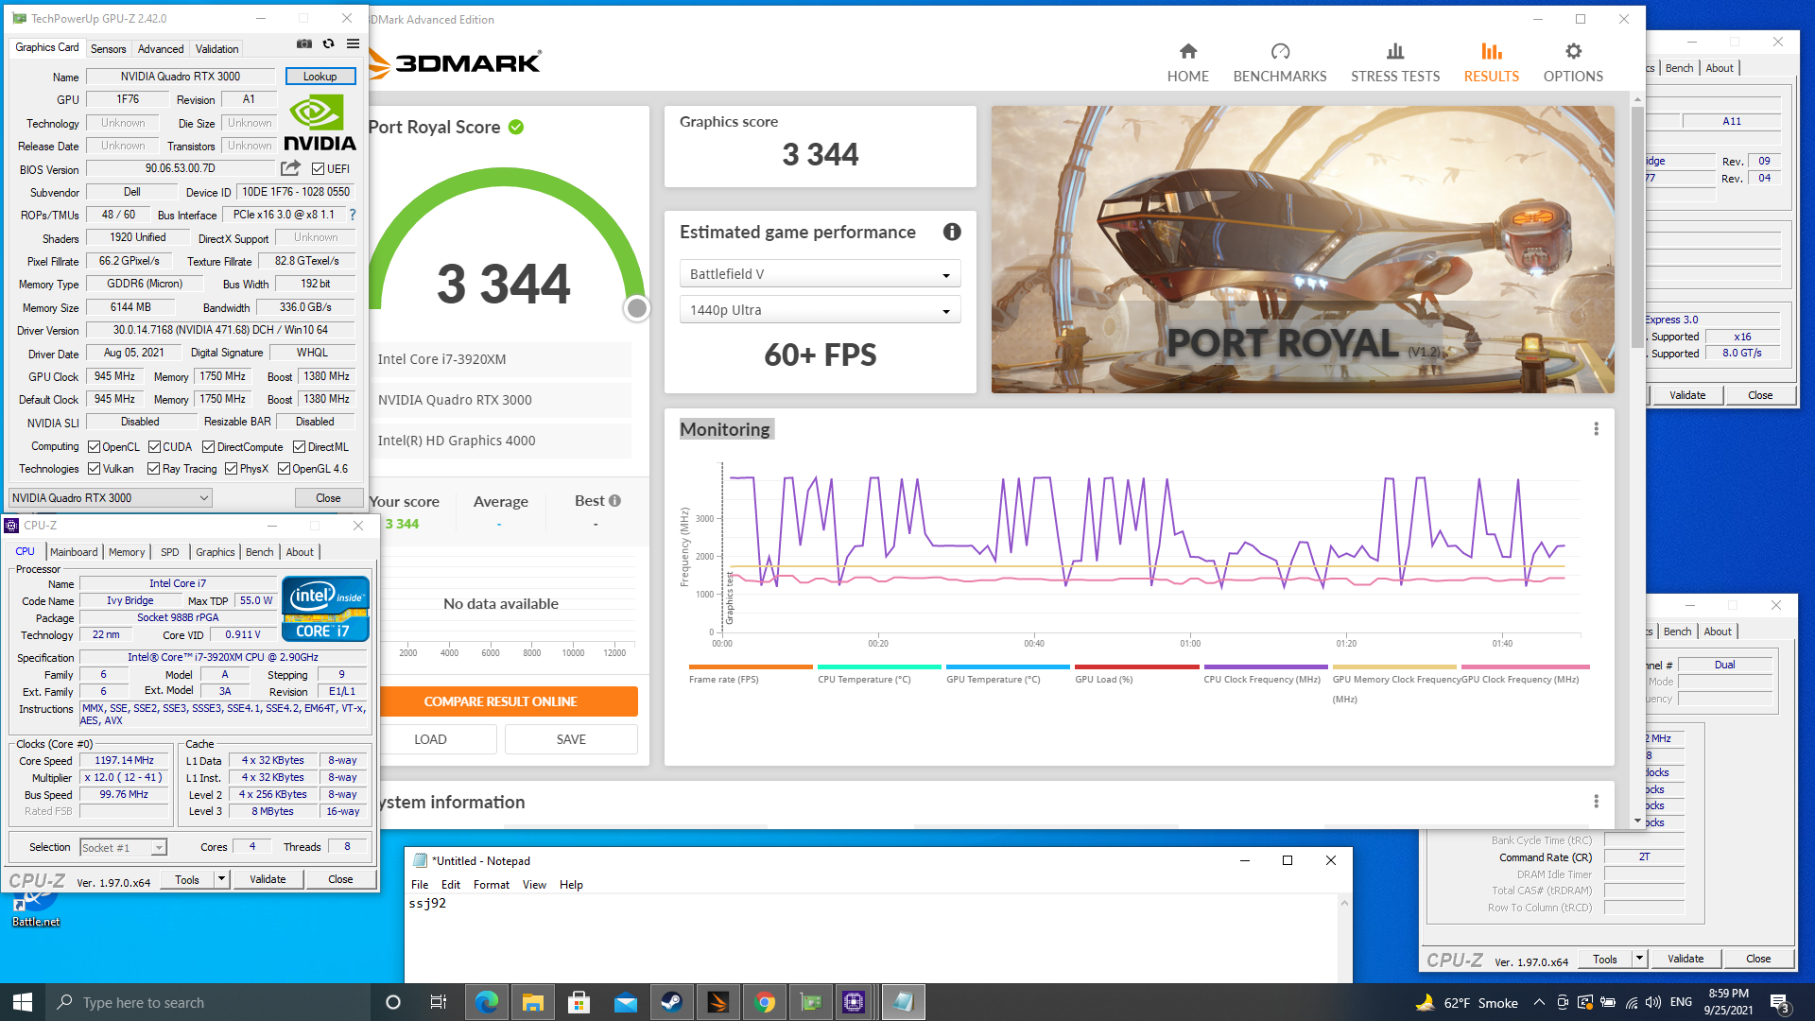Image resolution: width=1815 pixels, height=1021 pixels.
Task: Show hidden system tray icons
Action: pyautogui.click(x=1539, y=1002)
